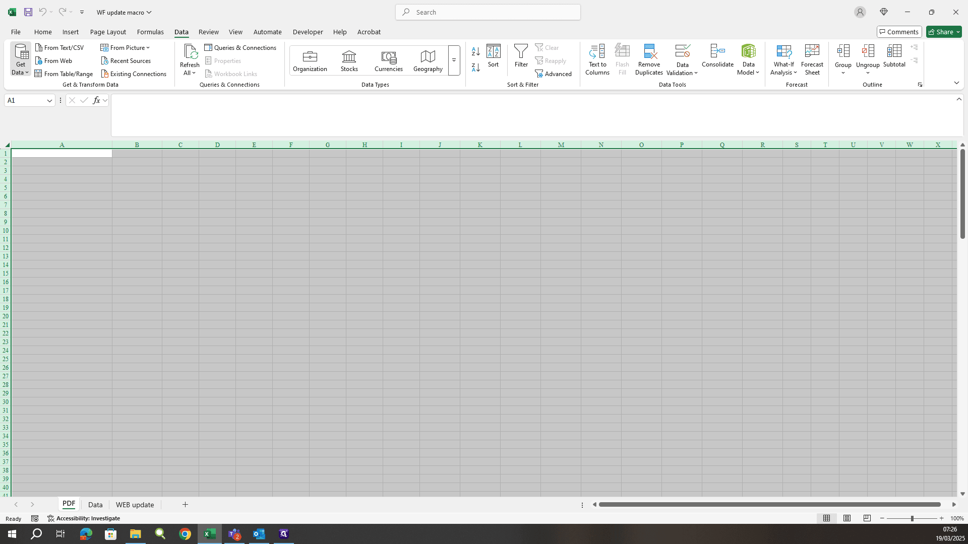
Task: Open the Name Box dropdown
Action: click(x=49, y=100)
